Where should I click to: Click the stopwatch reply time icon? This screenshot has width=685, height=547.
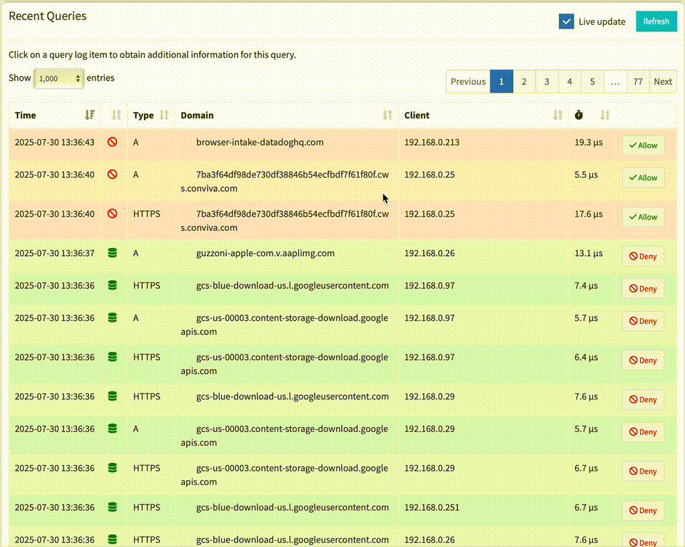click(579, 115)
